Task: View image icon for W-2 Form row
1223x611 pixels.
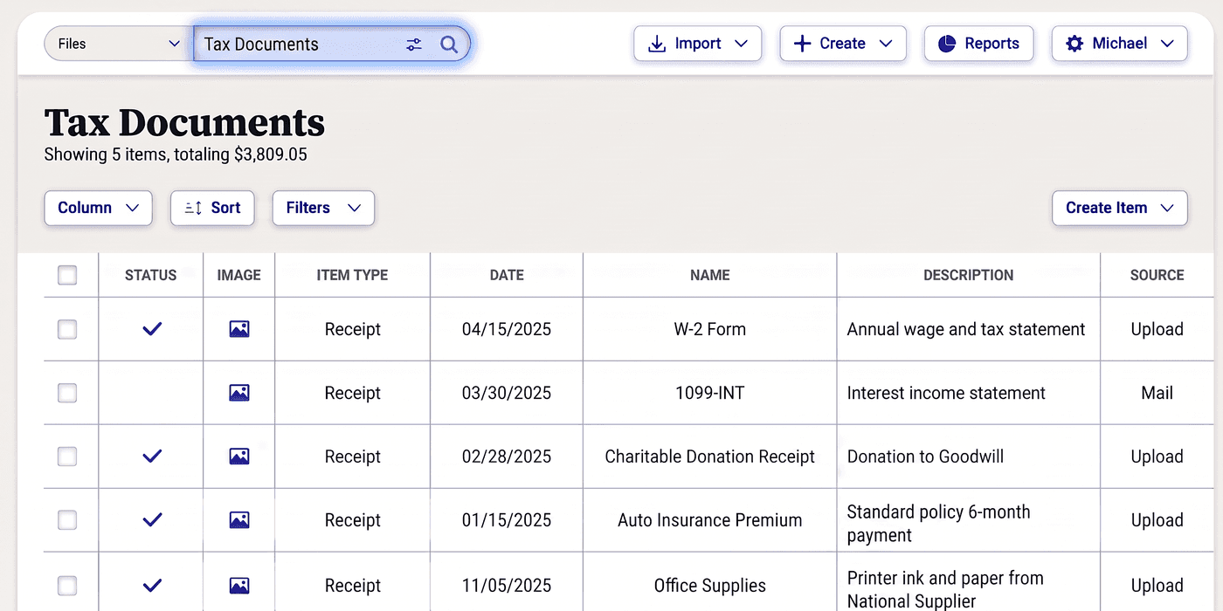Action: [239, 329]
